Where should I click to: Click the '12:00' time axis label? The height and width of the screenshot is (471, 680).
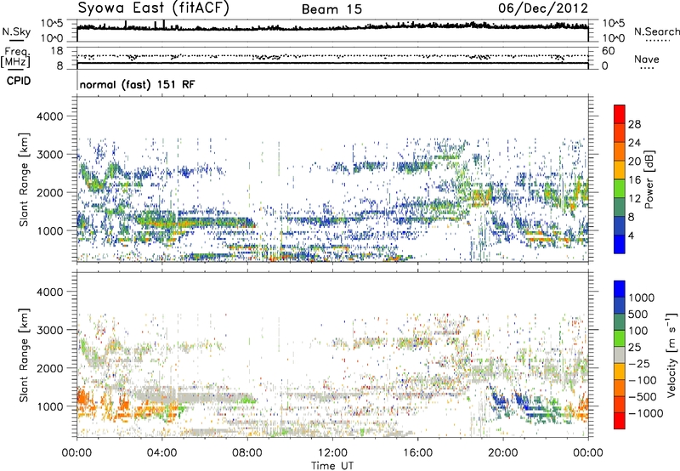[x=332, y=453]
